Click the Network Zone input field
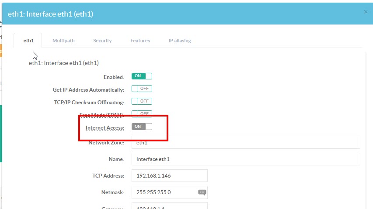Screen dimensions: 373x209 tap(245, 143)
